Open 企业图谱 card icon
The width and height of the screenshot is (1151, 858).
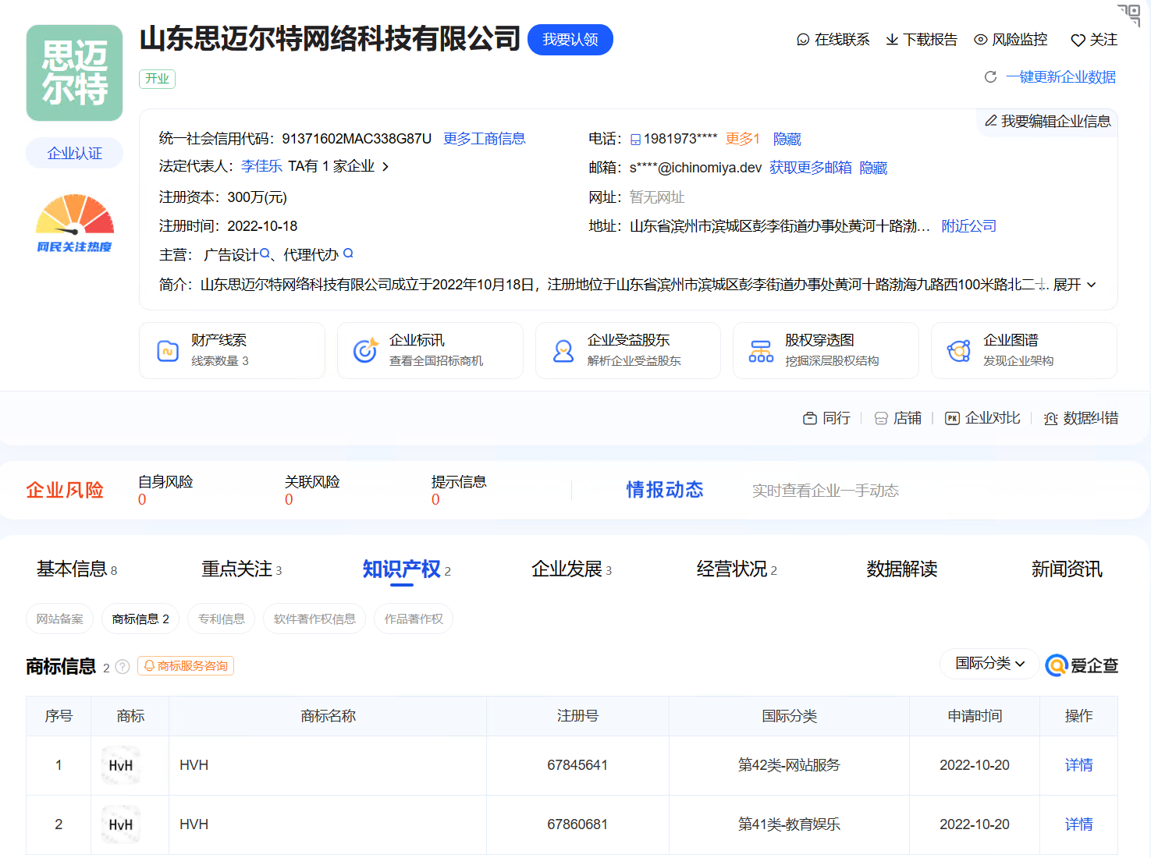tap(958, 351)
